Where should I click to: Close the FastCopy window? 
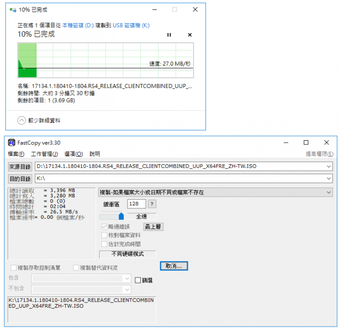pyautogui.click(x=327, y=143)
